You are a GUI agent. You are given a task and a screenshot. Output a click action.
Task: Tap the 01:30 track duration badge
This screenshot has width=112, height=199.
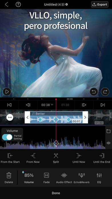point(99,123)
